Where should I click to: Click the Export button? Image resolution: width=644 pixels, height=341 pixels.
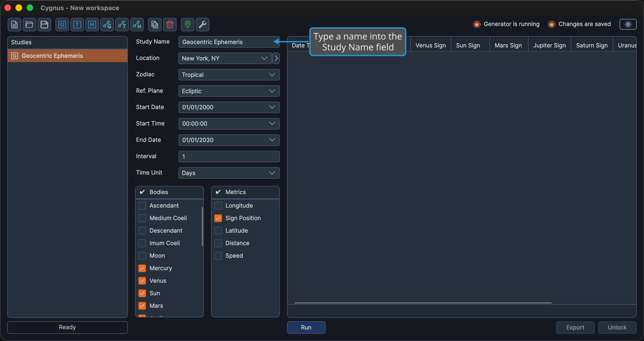[x=575, y=328]
